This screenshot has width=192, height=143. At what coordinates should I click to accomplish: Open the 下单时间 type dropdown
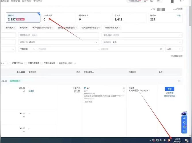(27, 49)
